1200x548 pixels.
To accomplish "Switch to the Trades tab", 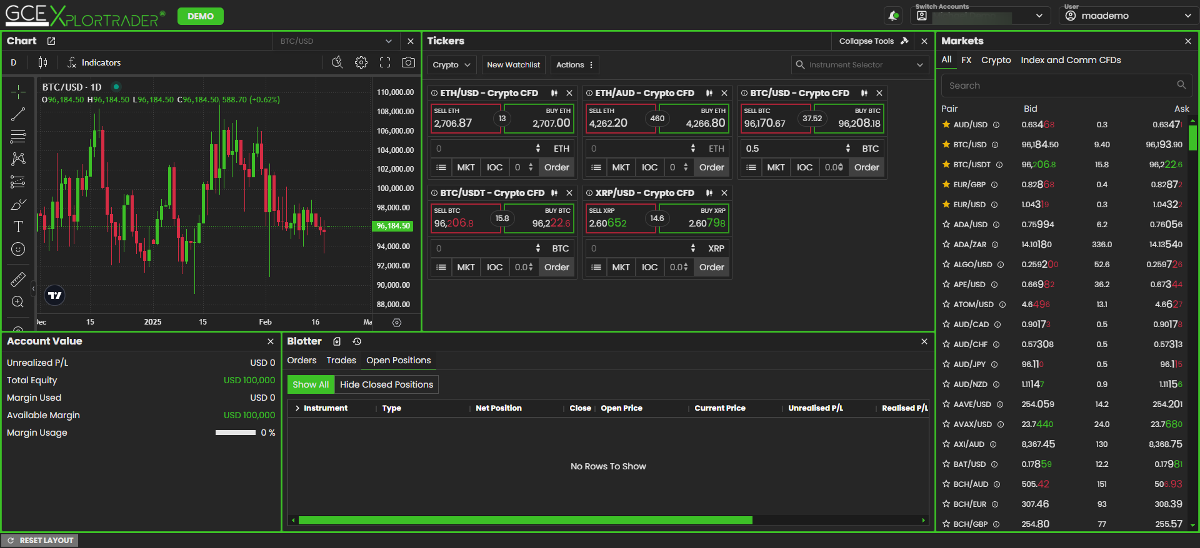I will (341, 360).
